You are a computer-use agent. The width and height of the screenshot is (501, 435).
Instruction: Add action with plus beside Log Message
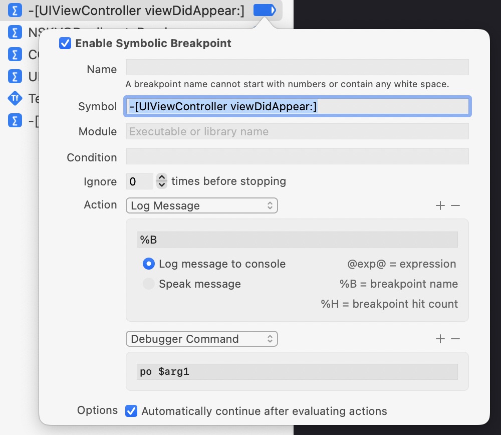(440, 205)
